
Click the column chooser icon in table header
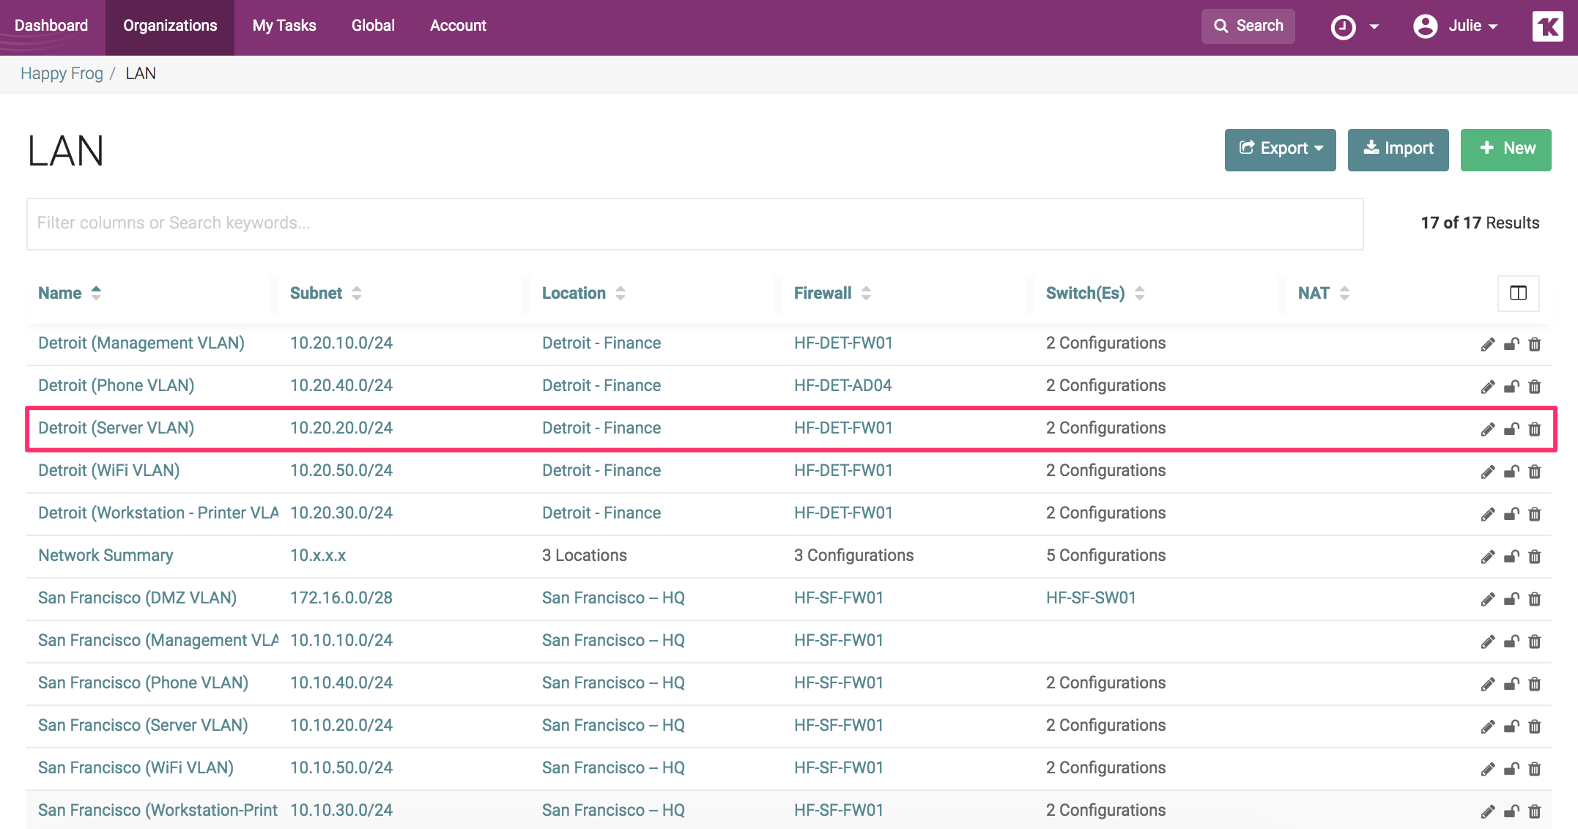coord(1518,294)
